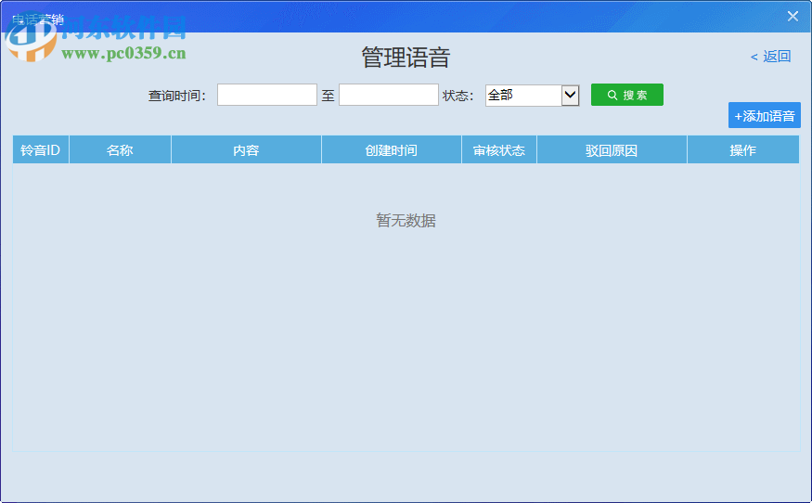Click the 创建时间 column header
The height and width of the screenshot is (503, 812).
point(391,149)
